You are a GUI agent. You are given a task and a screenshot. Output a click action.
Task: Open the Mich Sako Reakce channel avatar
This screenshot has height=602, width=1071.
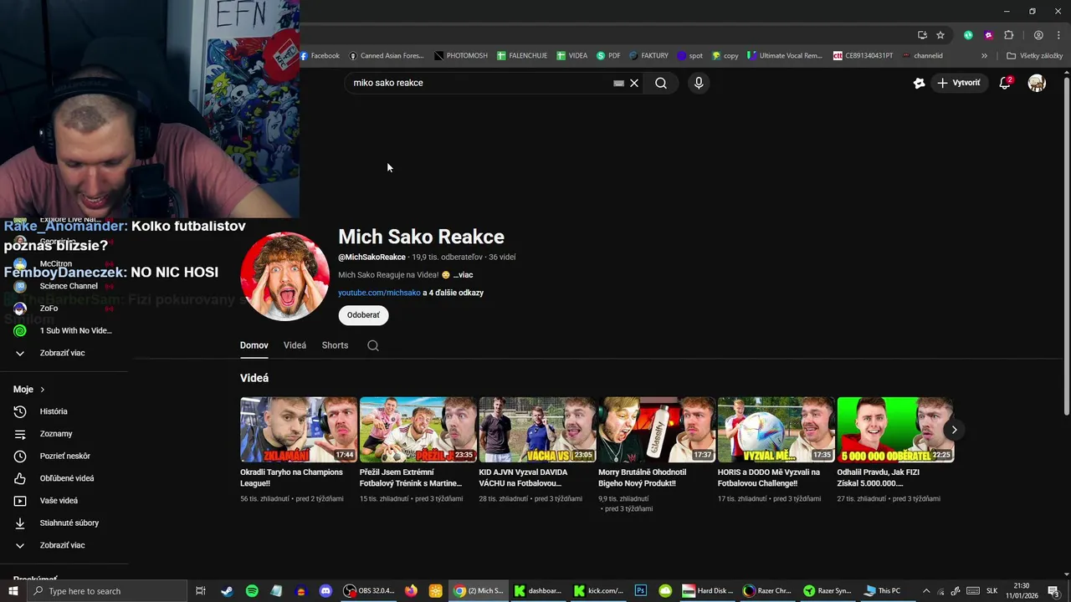click(x=284, y=277)
